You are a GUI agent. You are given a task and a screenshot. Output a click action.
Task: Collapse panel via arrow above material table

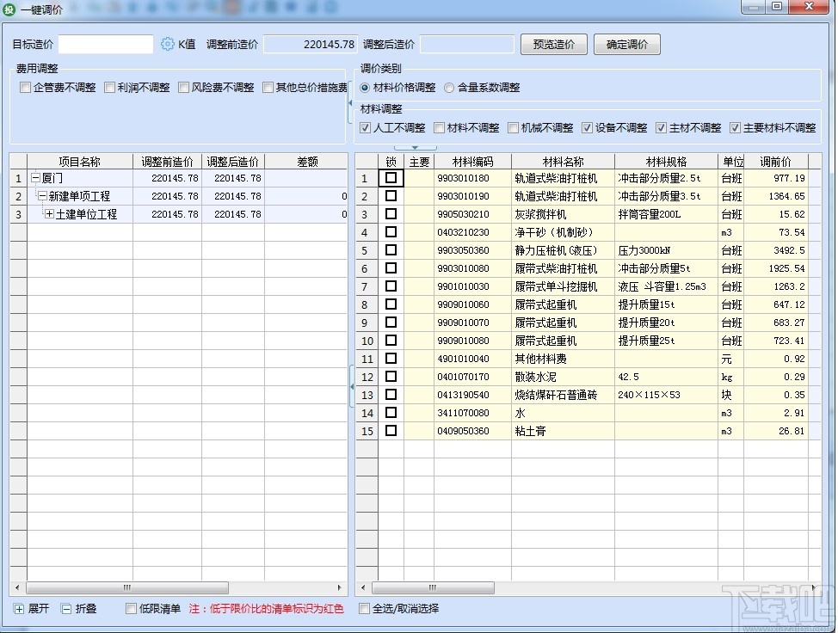(416, 147)
